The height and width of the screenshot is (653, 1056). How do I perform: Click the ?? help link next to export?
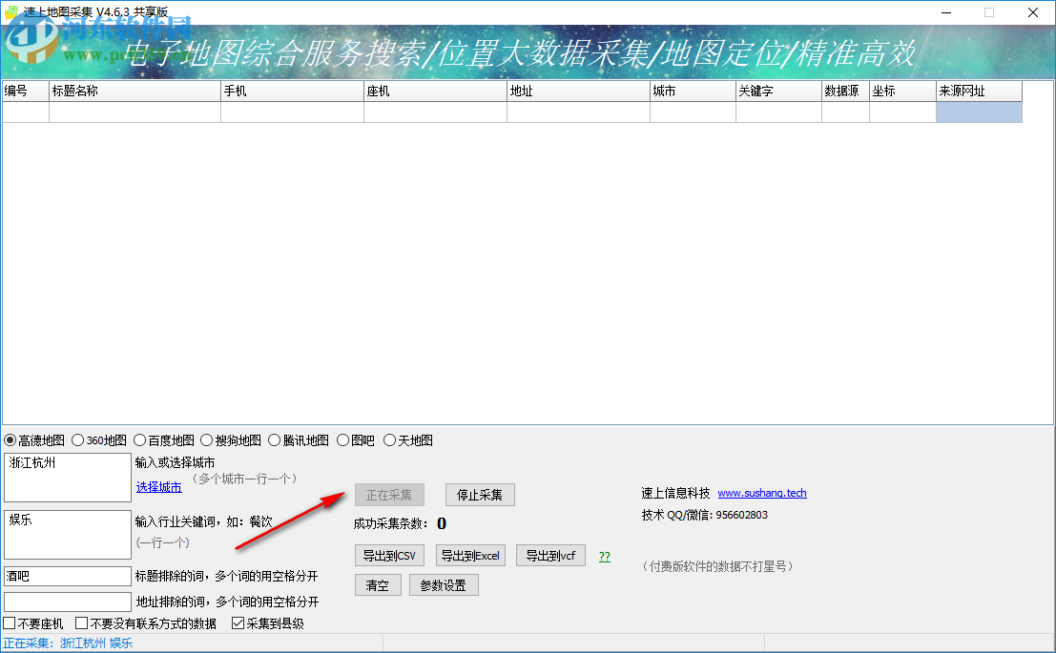coord(604,555)
